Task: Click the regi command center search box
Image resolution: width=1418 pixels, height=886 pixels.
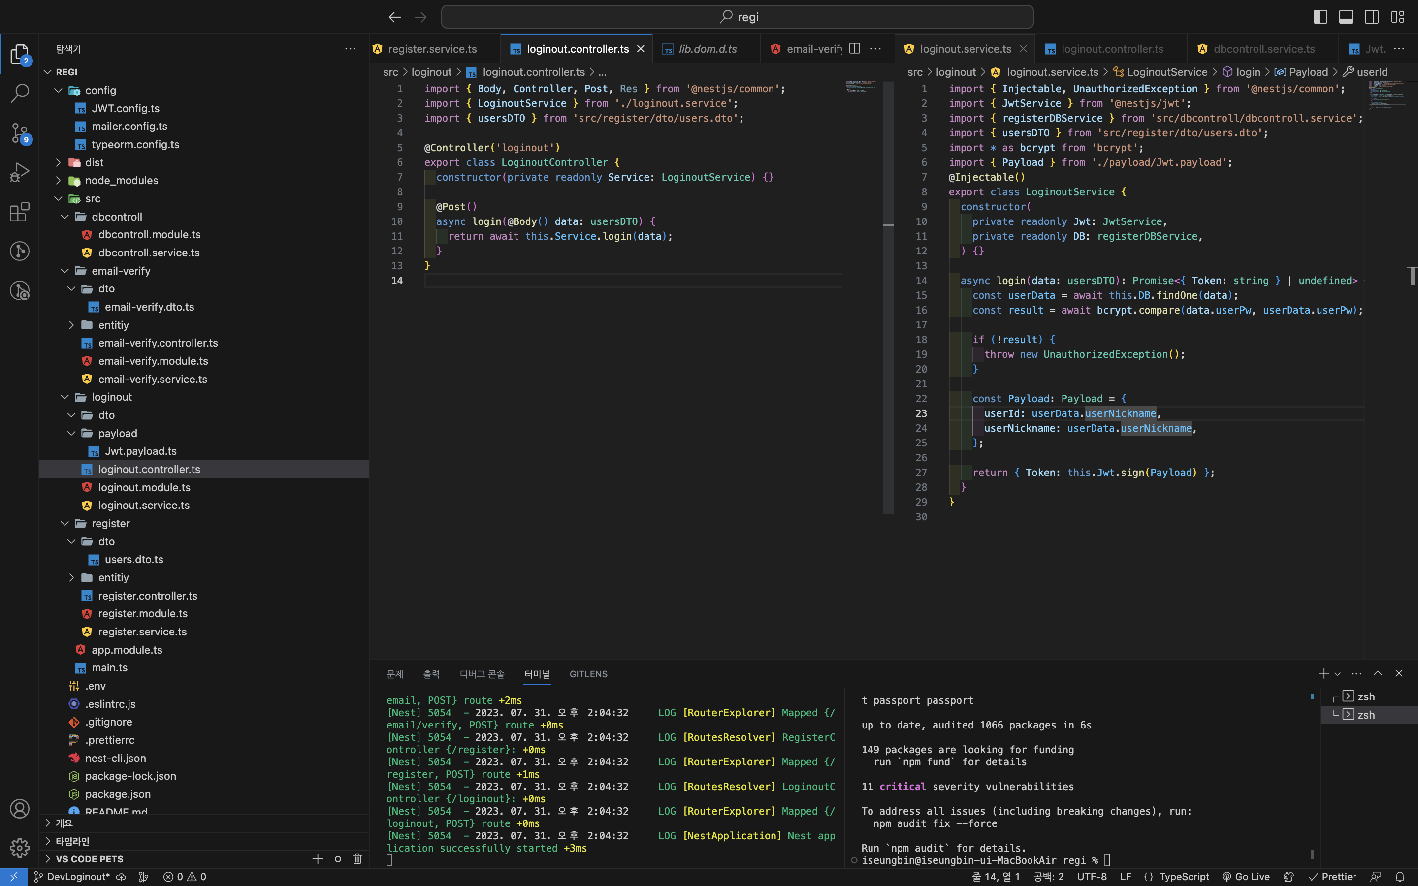Action: point(737,16)
